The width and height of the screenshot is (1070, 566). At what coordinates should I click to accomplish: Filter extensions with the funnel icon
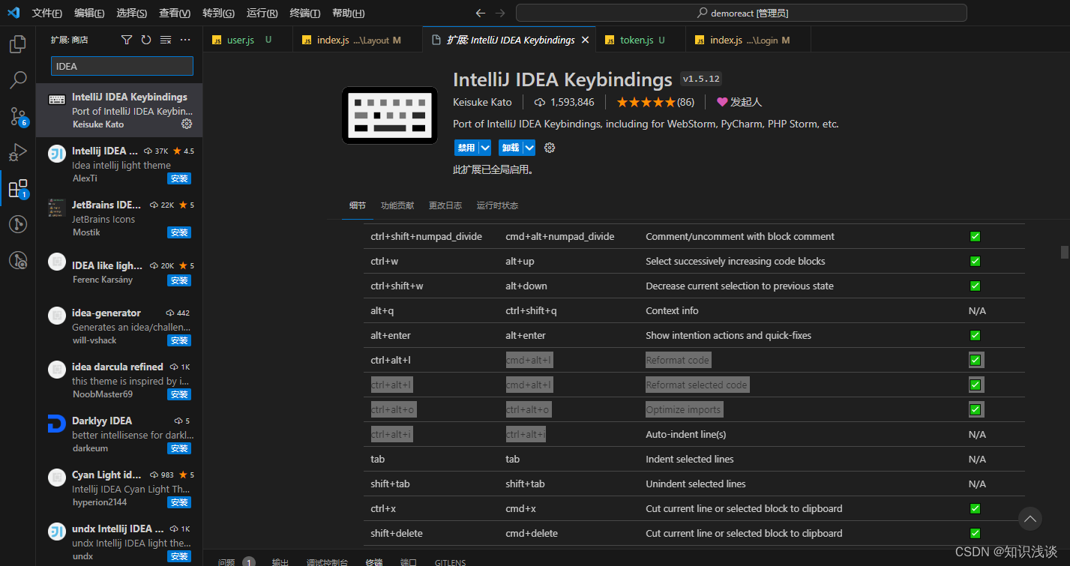(x=127, y=40)
